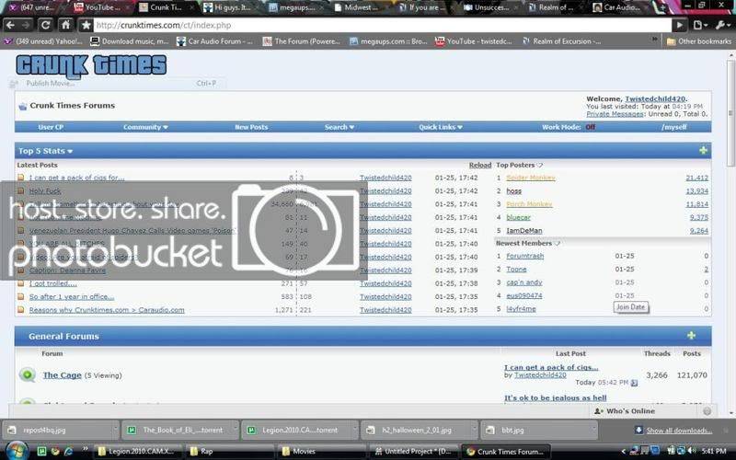Open dropdown arrow for bbt.jpg download
The width and height of the screenshot is (736, 460).
point(593,430)
